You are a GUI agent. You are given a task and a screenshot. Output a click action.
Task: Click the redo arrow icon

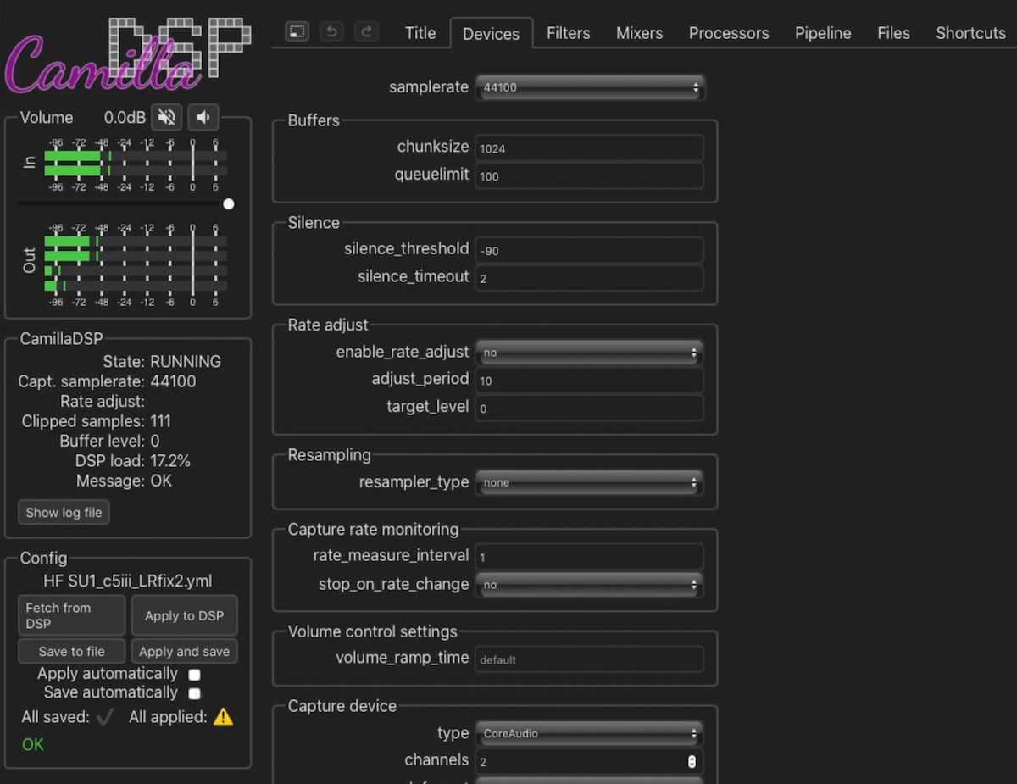(366, 31)
